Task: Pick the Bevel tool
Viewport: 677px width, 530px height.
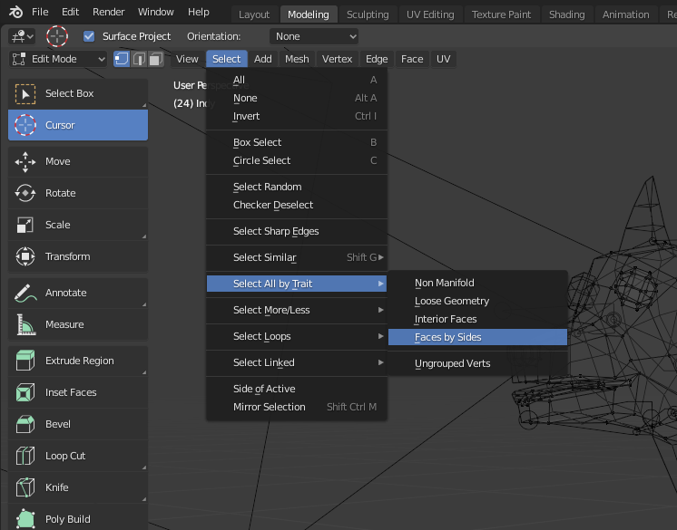Action: pyautogui.click(x=77, y=424)
